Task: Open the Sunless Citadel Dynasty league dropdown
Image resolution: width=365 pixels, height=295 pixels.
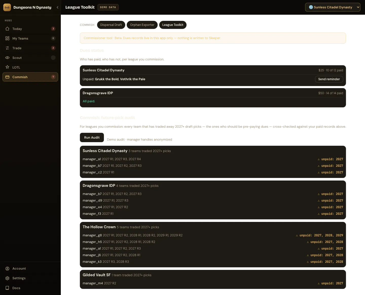Action: coord(333,7)
